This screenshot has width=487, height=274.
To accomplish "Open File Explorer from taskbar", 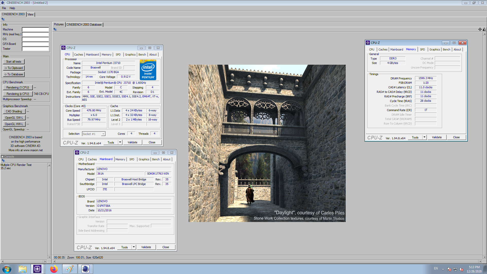I will (x=23, y=269).
